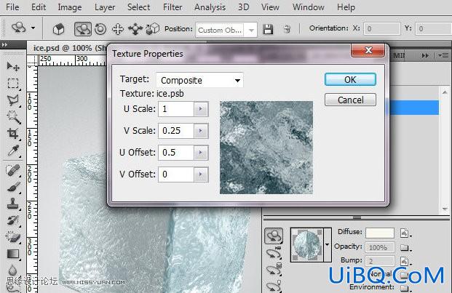The height and width of the screenshot is (293, 452).
Task: Select the 3D Scale tool
Action: (153, 29)
